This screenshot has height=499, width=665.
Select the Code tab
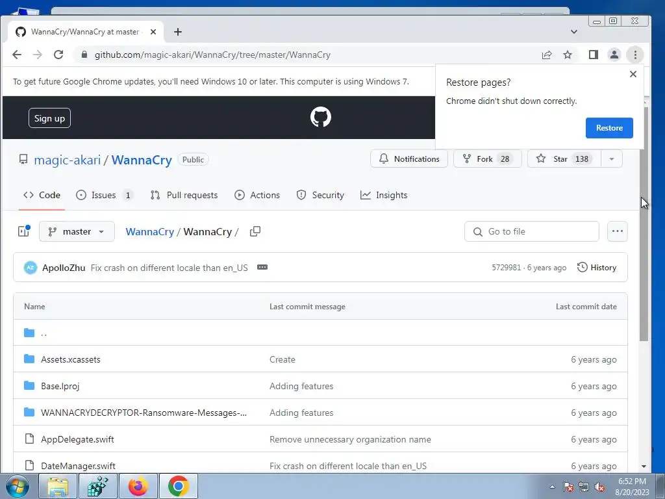pyautogui.click(x=42, y=195)
